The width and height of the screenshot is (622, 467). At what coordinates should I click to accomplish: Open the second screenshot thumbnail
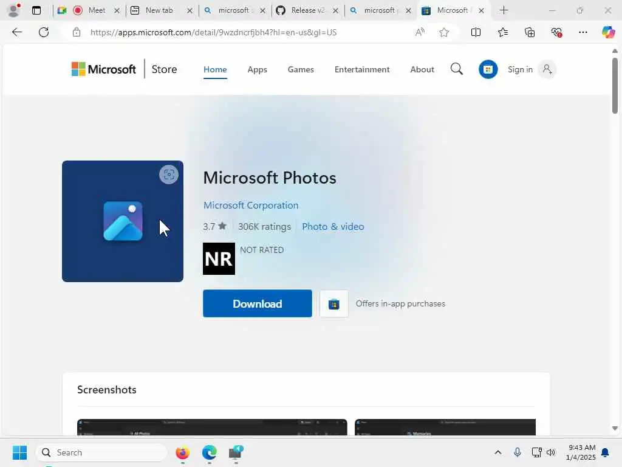(445, 427)
